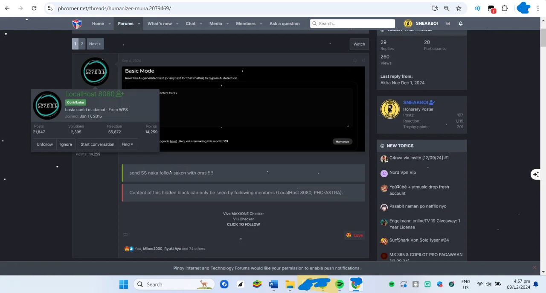Open the Ask a question nav item

285,23
